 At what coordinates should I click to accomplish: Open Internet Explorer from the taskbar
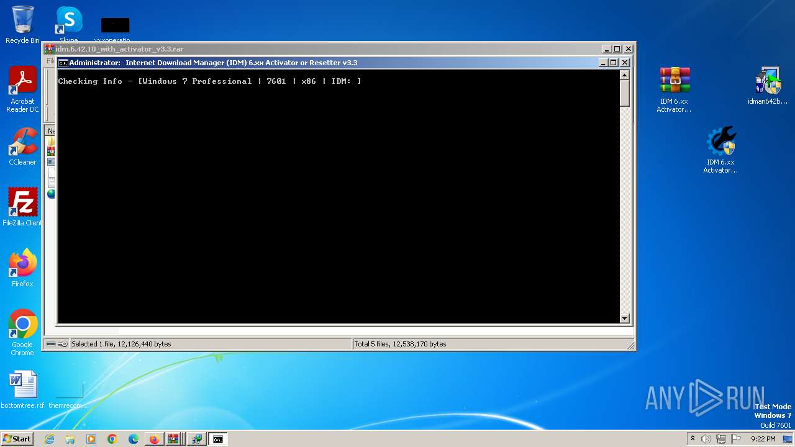(x=49, y=439)
